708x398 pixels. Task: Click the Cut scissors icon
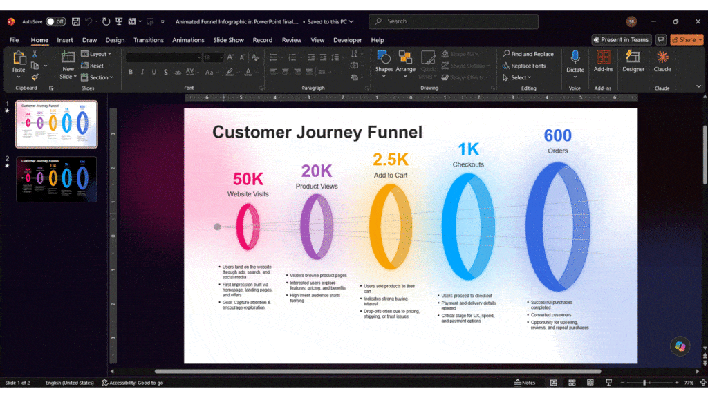35,54
